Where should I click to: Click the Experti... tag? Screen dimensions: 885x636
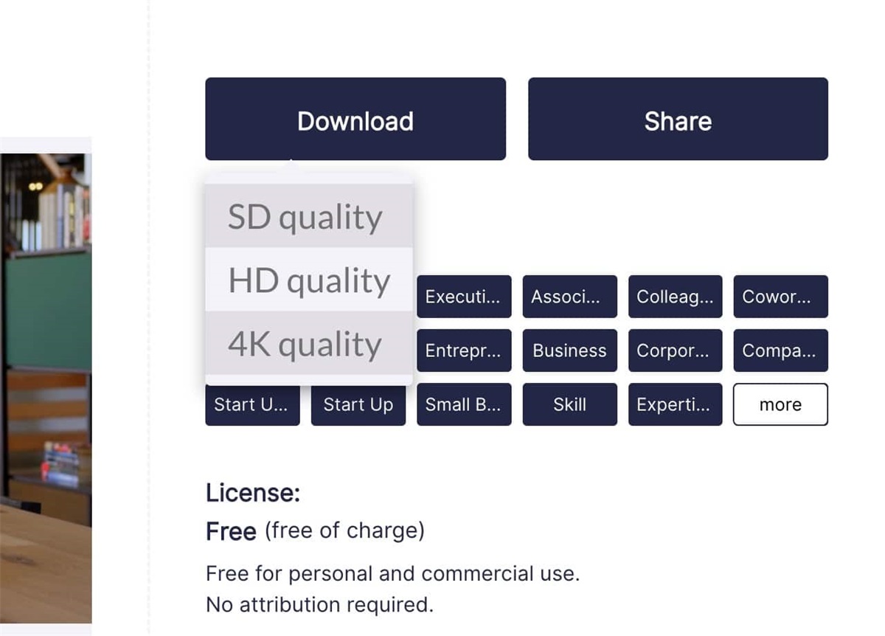[x=676, y=404]
